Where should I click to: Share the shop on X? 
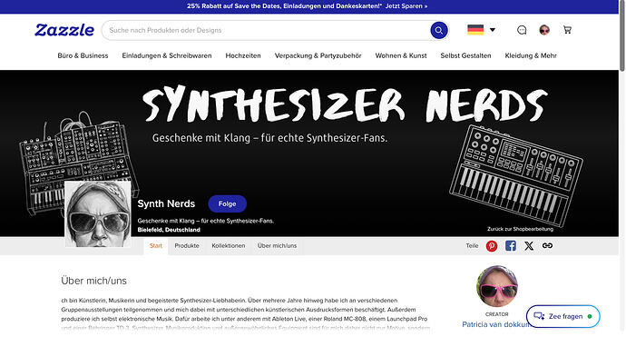pos(529,246)
